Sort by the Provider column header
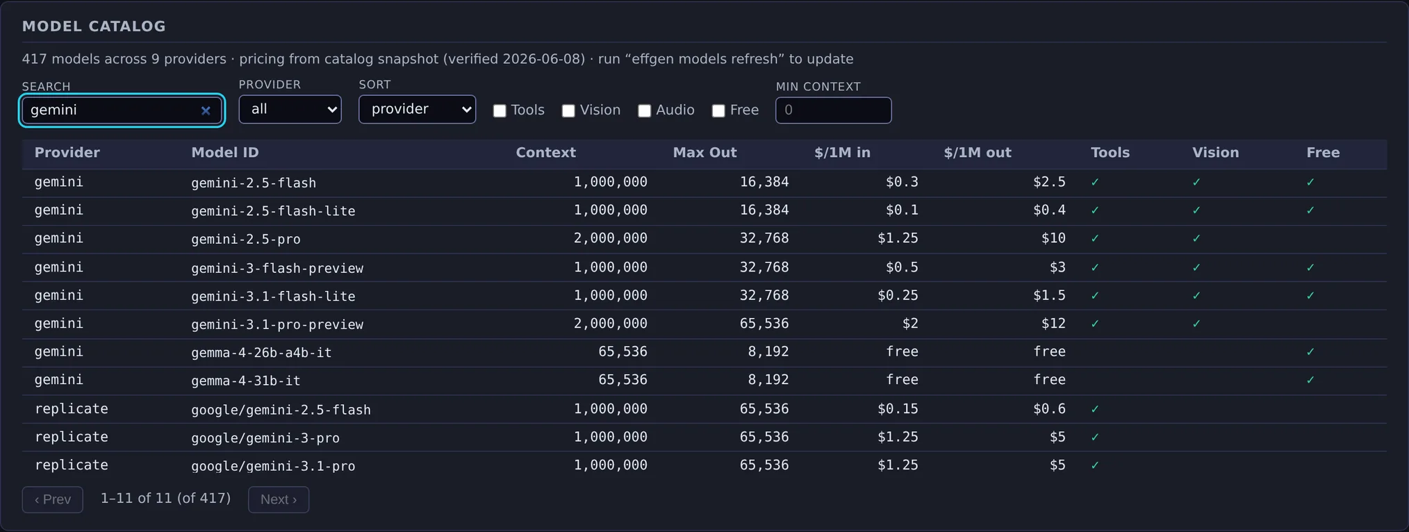This screenshot has height=532, width=1409. click(67, 153)
